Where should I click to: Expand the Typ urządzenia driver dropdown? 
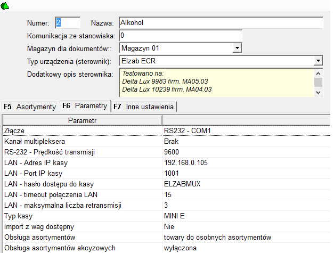tap(318, 61)
